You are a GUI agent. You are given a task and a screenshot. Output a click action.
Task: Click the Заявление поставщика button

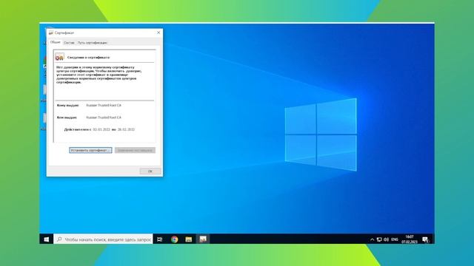(x=135, y=150)
